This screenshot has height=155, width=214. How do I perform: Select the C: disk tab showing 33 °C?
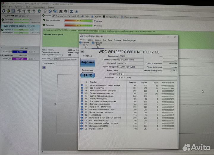[85, 45]
